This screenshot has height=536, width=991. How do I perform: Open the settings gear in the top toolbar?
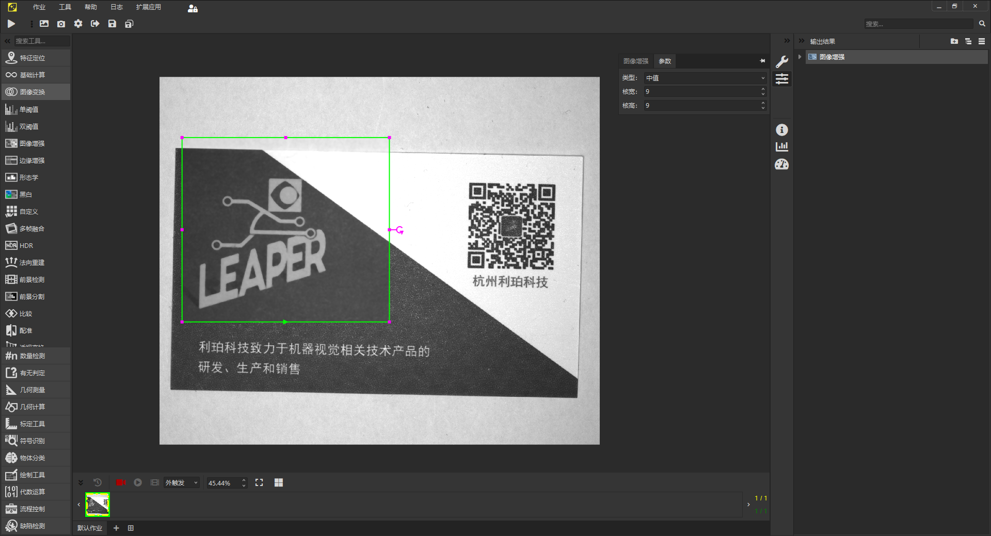78,24
